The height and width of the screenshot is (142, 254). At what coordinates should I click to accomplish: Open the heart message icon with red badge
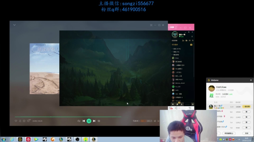click(171, 108)
